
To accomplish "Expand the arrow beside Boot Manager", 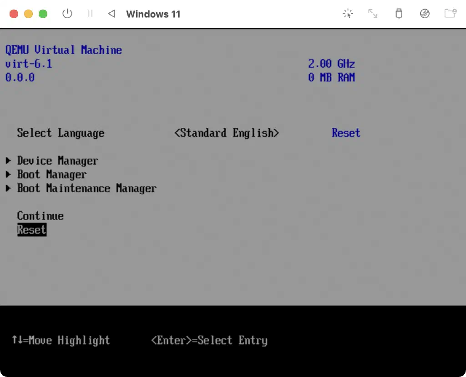I will [x=8, y=174].
